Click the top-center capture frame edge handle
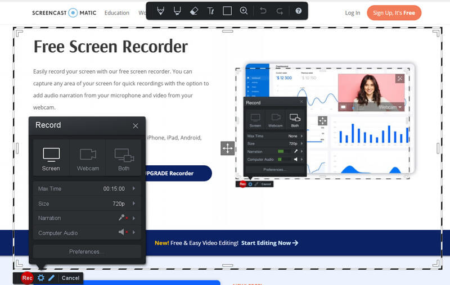This screenshot has width=450, height=285. [228, 31]
